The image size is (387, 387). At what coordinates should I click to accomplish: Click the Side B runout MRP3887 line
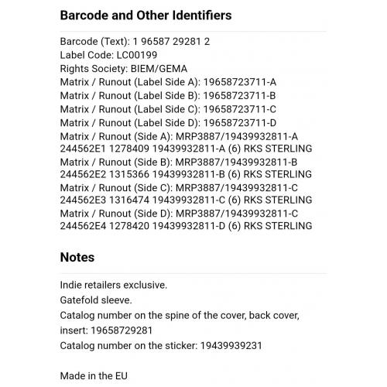179,163
